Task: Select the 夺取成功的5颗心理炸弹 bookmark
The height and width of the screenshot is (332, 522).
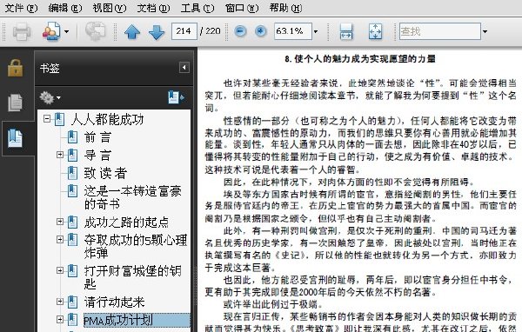Action: 136,246
